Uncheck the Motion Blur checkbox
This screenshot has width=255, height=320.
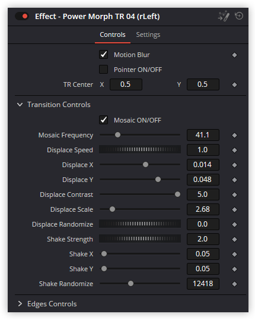click(x=103, y=55)
